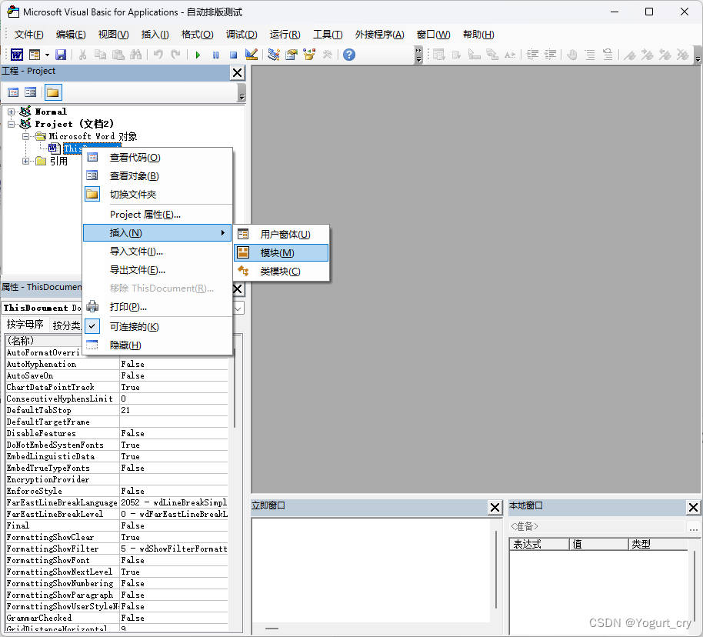Image resolution: width=703 pixels, height=637 pixels.
Task: Click the View Code icon in Project panel
Action: [13, 92]
